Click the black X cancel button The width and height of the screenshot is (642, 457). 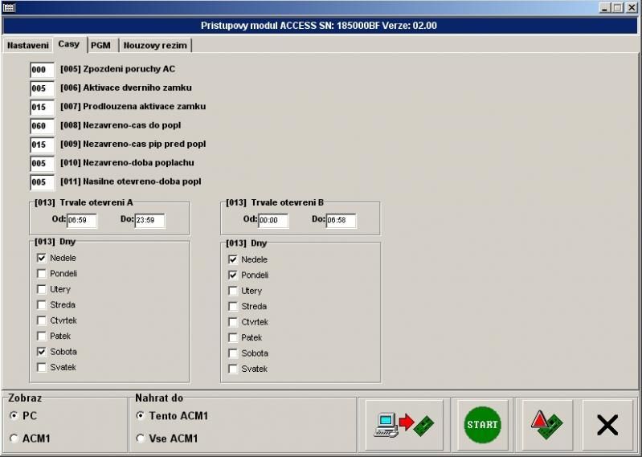coord(607,424)
